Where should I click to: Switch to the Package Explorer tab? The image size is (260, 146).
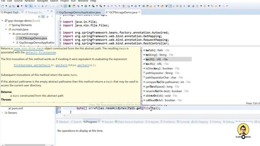pos(34,12)
